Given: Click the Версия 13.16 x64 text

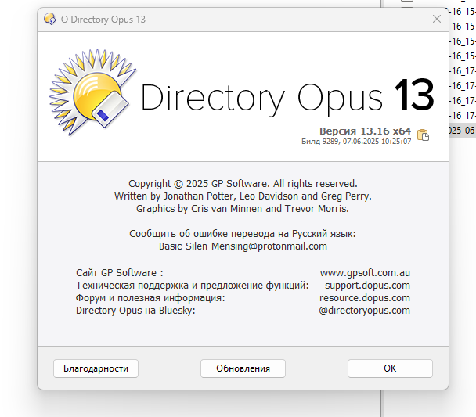Looking at the screenshot, I should (x=365, y=131).
